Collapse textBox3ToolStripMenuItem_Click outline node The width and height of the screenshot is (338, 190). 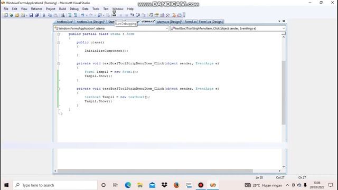pos(59,89)
